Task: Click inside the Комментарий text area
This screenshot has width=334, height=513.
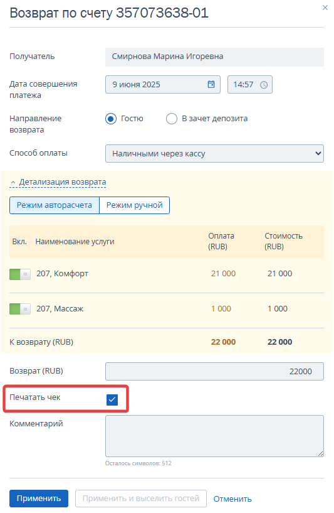Action: pyautogui.click(x=214, y=436)
